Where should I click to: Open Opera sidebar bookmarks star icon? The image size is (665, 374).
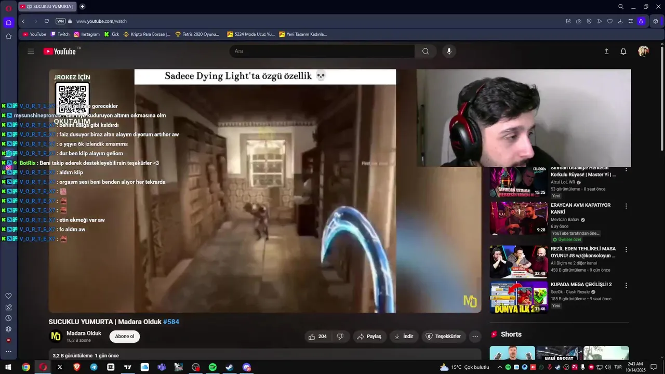point(8,36)
